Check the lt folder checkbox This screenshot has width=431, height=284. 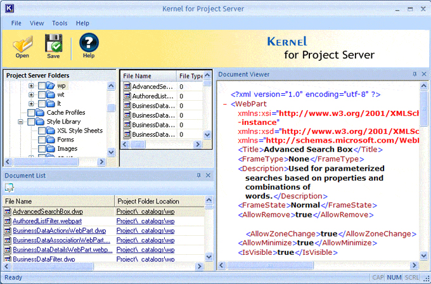[x=41, y=104]
